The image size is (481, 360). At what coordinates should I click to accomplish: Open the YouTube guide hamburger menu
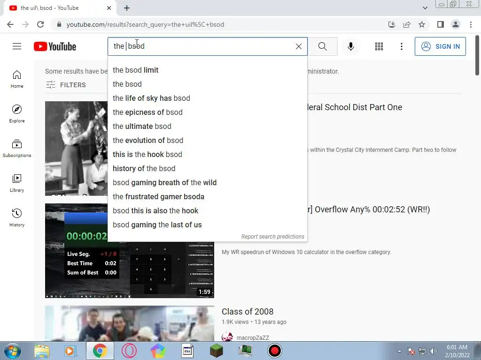(17, 46)
